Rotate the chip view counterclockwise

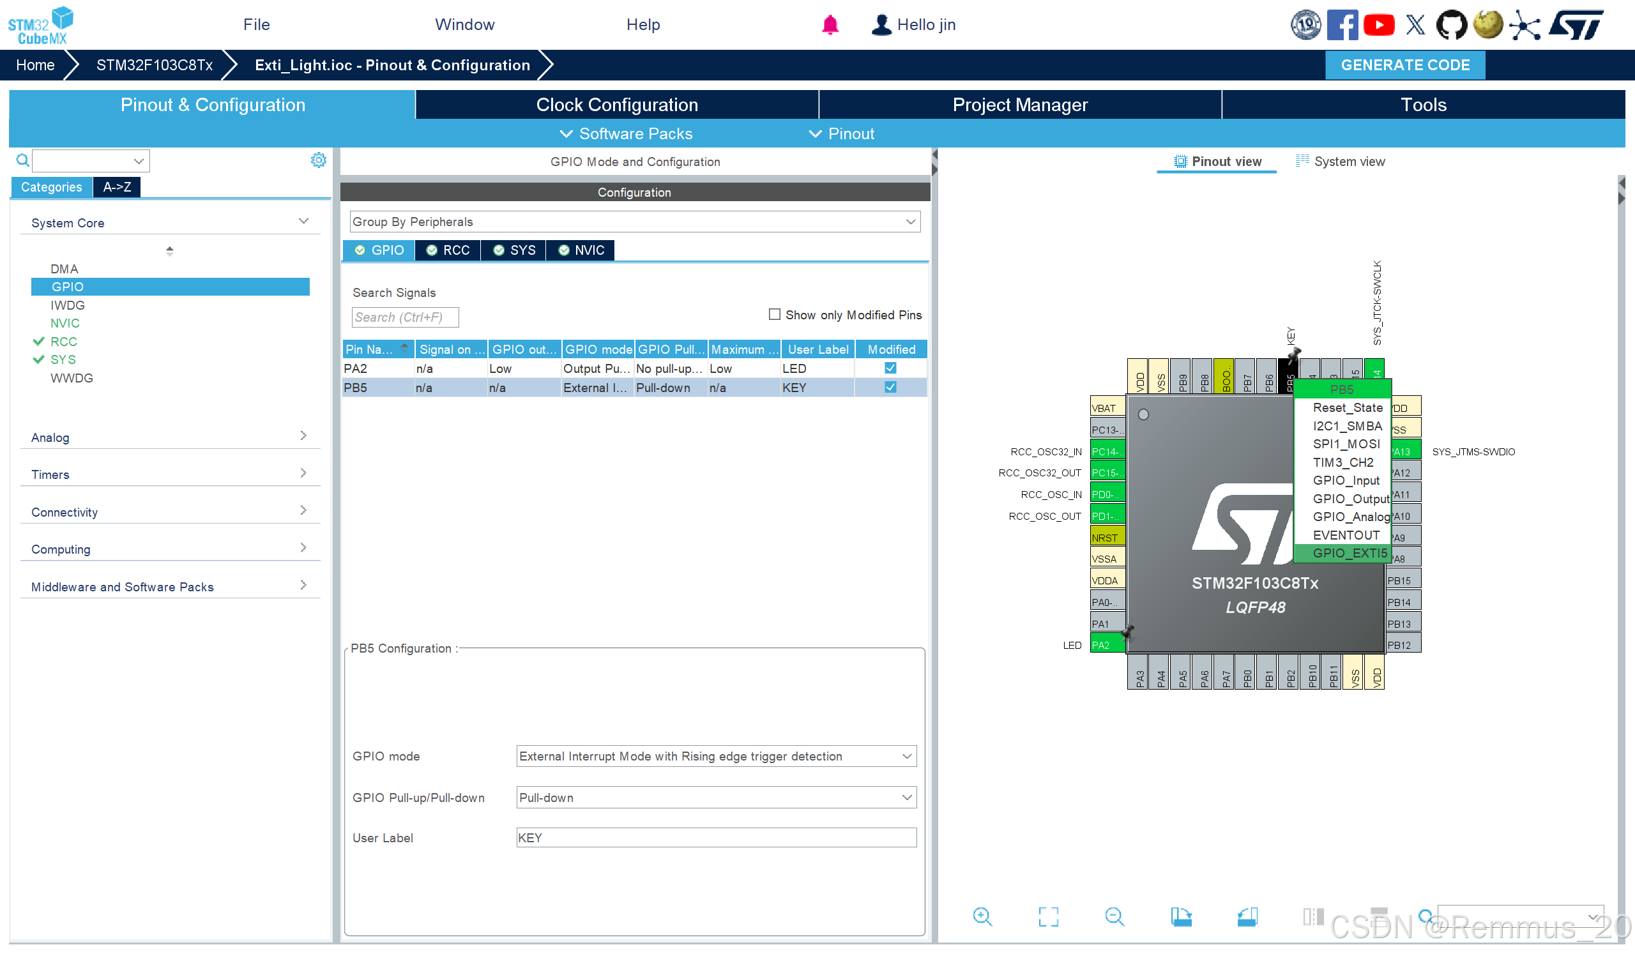tap(1247, 916)
